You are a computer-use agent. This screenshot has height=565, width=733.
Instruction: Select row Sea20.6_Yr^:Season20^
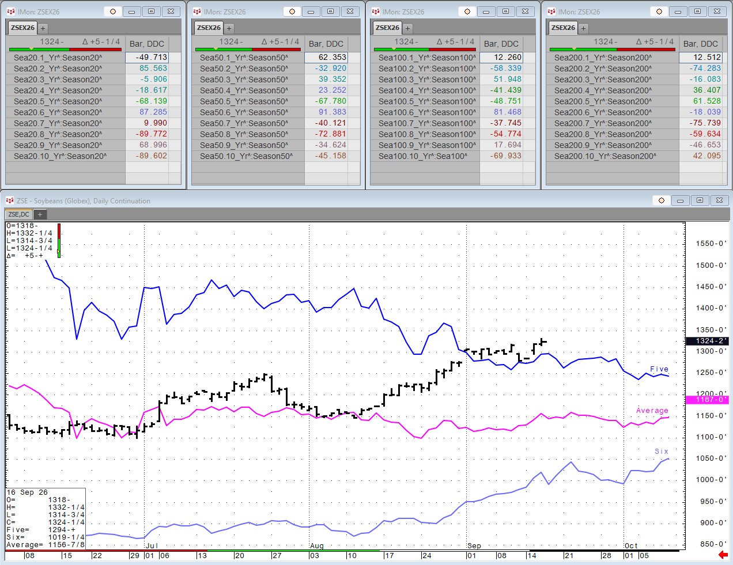coord(66,112)
